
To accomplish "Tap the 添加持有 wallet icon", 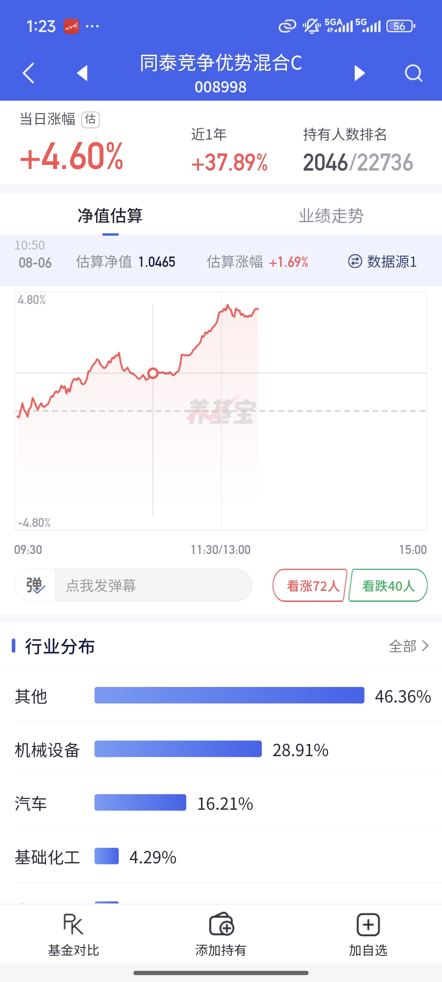I will coord(221,924).
